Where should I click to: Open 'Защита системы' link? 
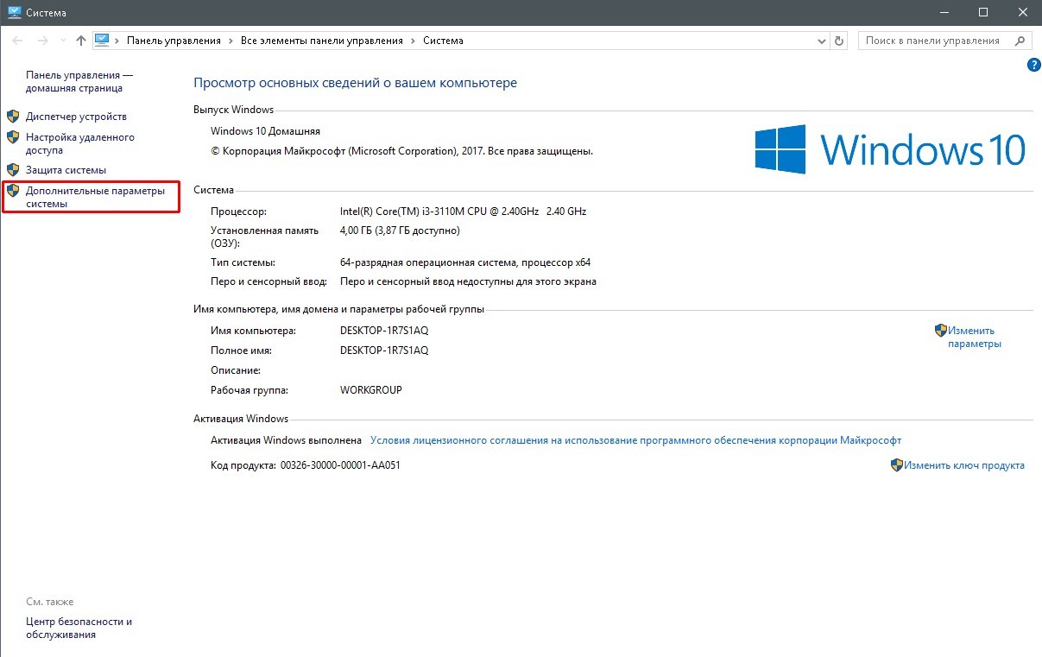point(66,170)
